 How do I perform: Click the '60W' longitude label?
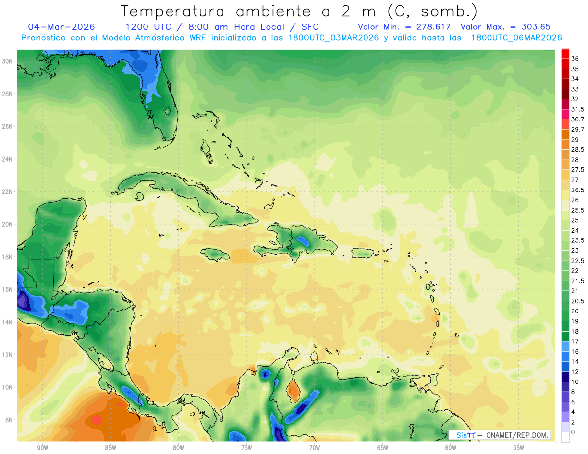(451, 448)
